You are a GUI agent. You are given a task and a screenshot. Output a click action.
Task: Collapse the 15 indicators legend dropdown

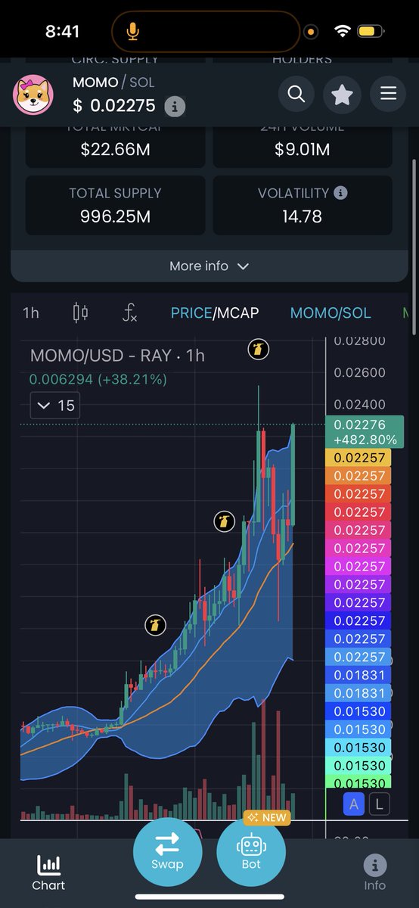tap(54, 406)
